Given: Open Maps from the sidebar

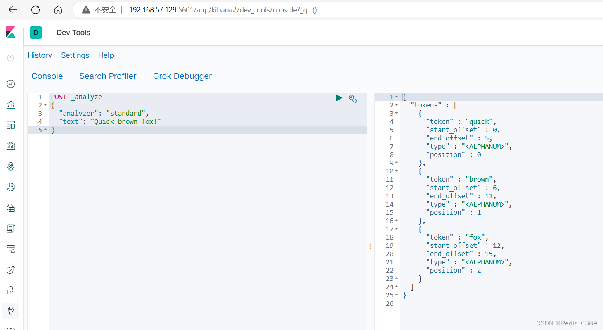Looking at the screenshot, I should tap(11, 166).
